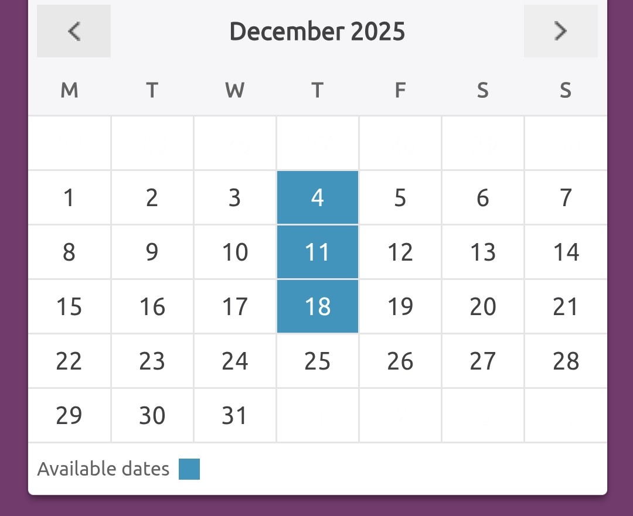
Task: Pick available date December 18
Action: click(x=318, y=307)
